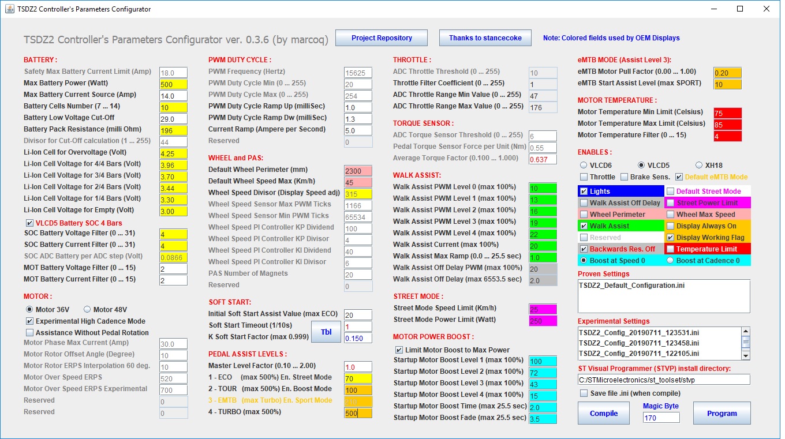Click the Max Battery Power Watt field

coord(174,84)
